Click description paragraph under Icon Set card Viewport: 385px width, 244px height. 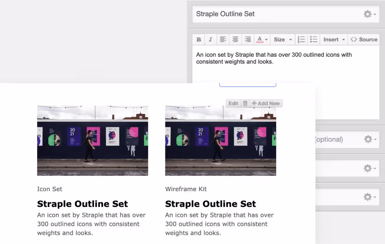[91, 224]
